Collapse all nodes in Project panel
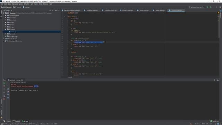The image size is (222, 125). (53, 10)
